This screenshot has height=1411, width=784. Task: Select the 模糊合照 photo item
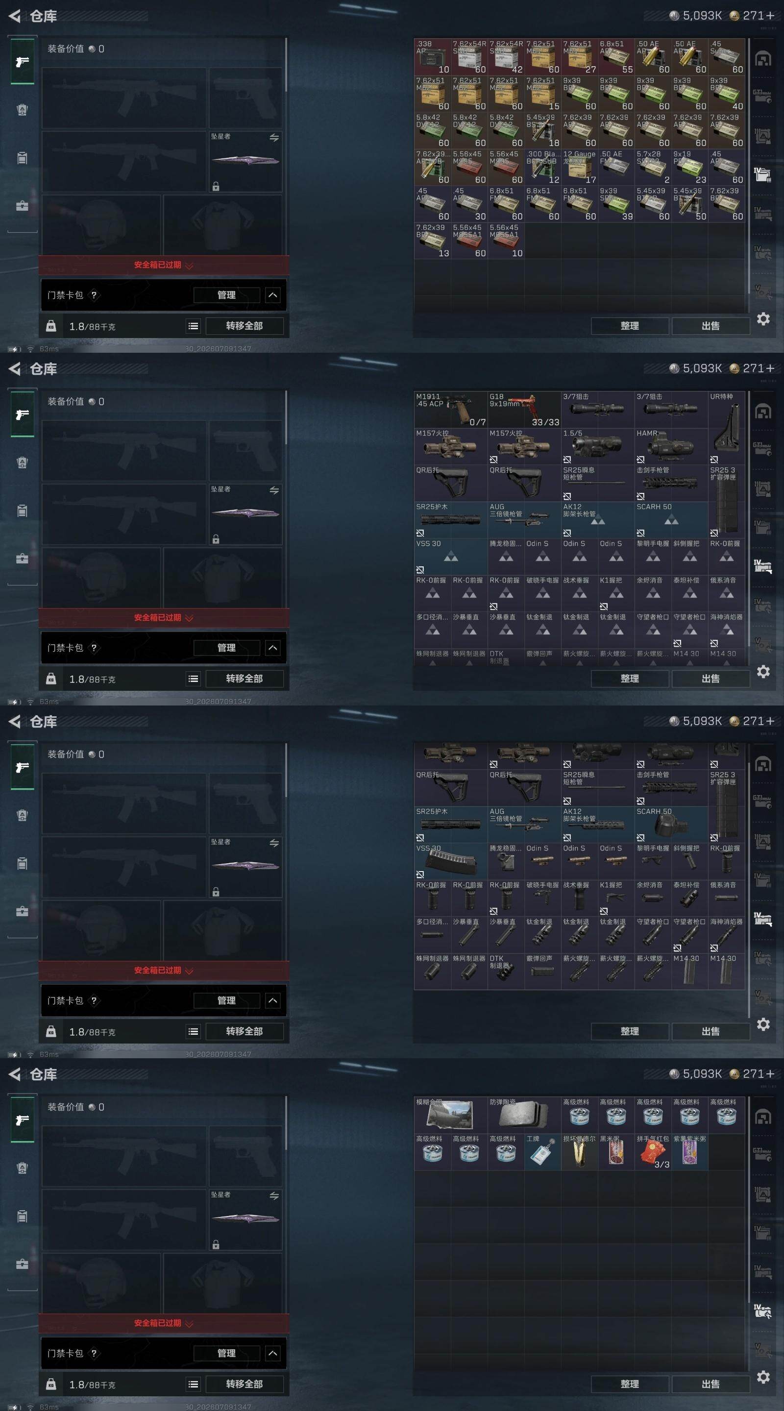click(x=450, y=1115)
